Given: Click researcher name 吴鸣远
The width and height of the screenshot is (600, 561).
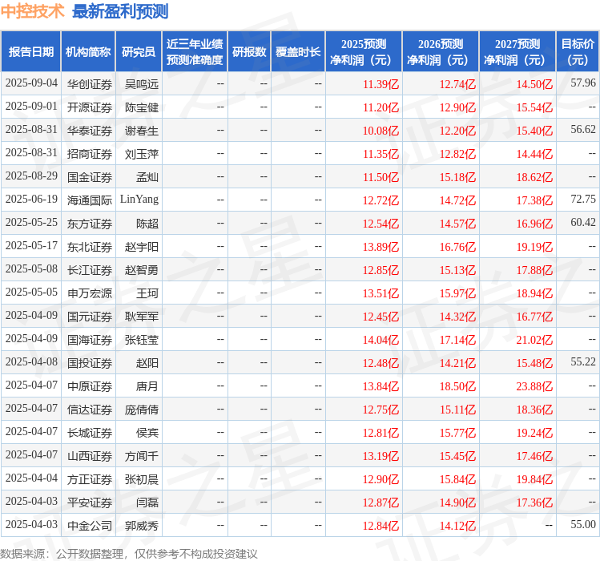Looking at the screenshot, I should click(142, 84).
